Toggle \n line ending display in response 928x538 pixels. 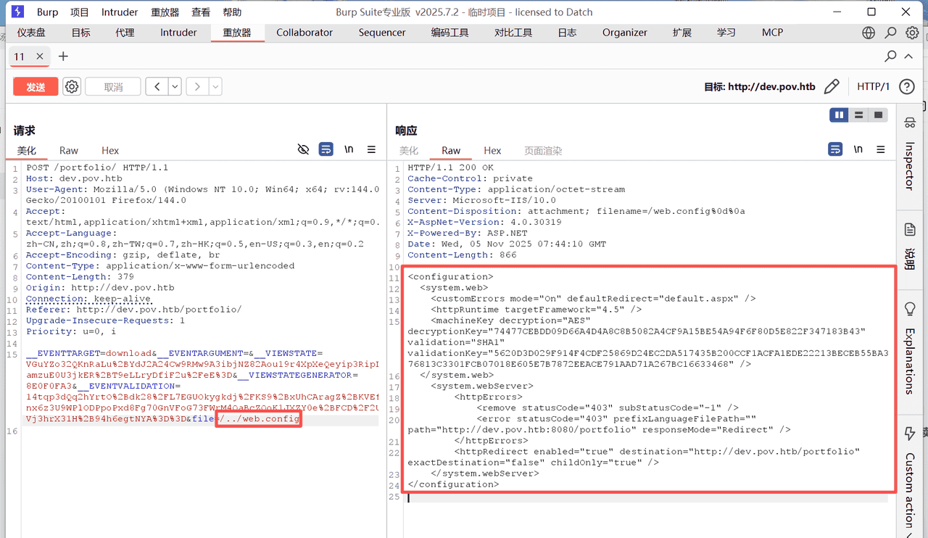pyautogui.click(x=858, y=149)
